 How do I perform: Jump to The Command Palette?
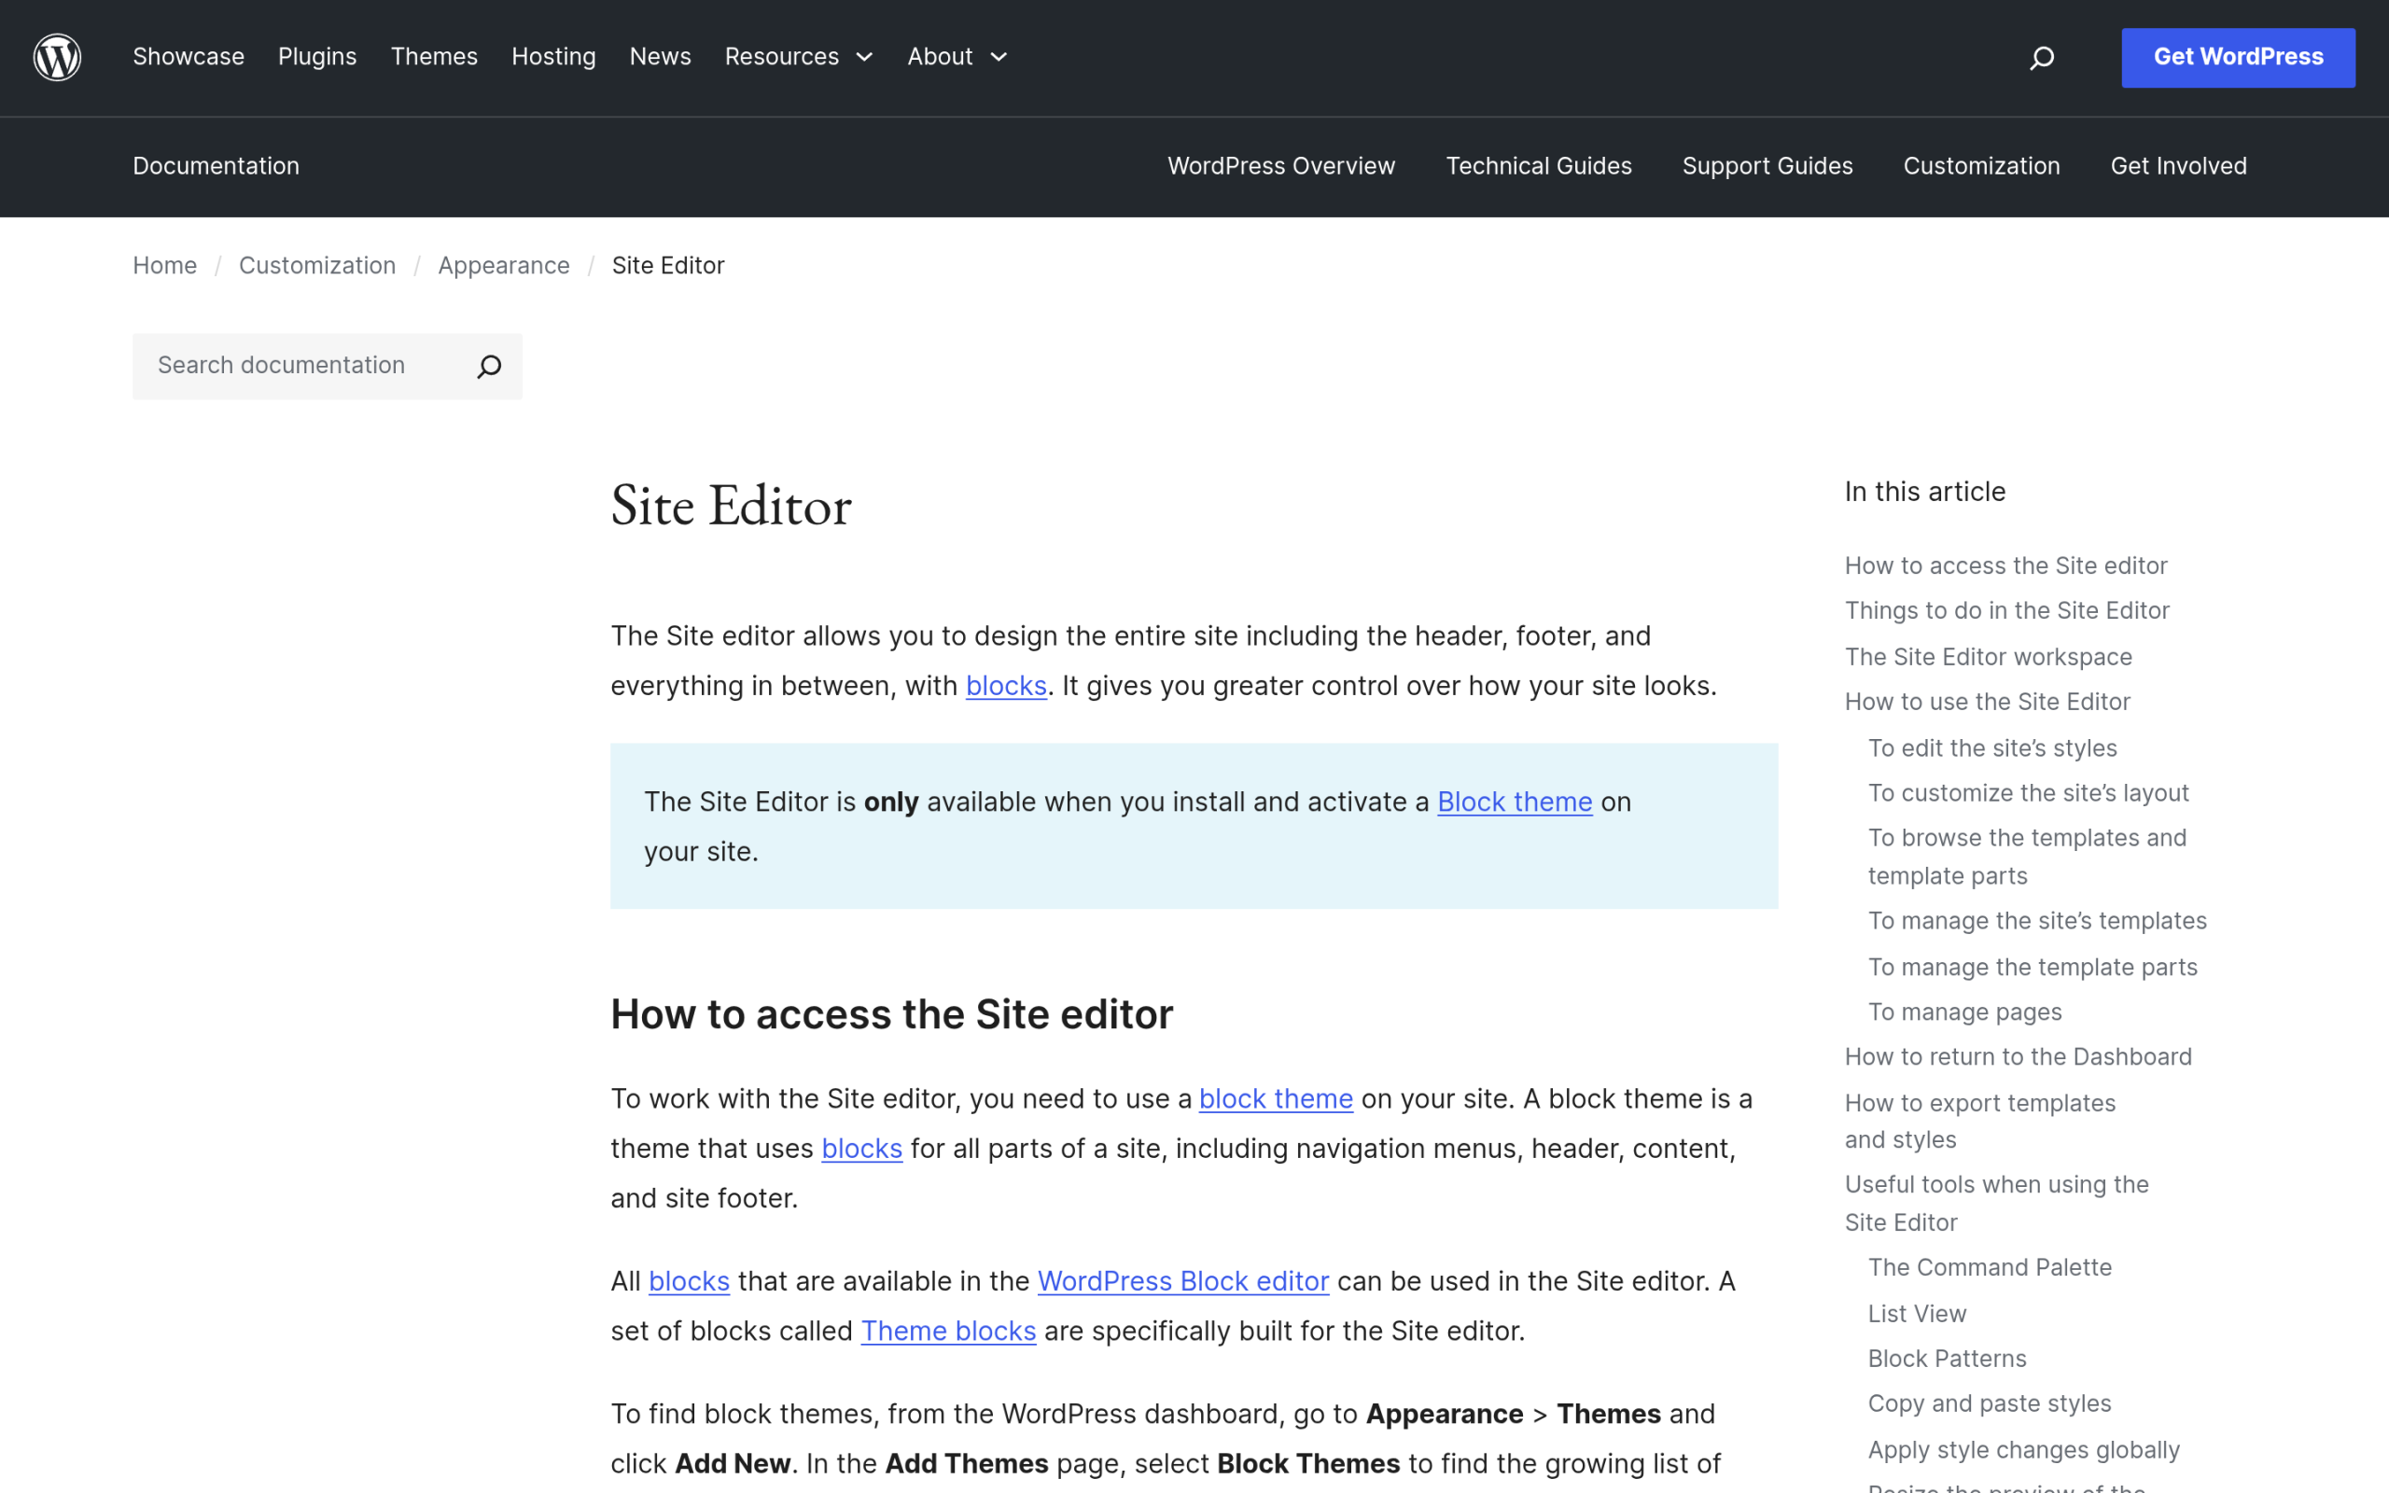coord(1990,1267)
